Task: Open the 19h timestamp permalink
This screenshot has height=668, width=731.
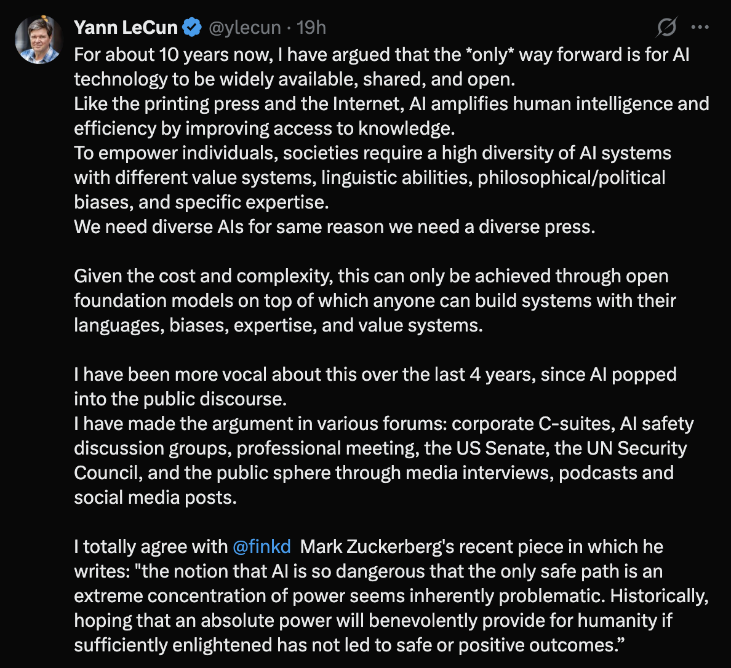Action: click(311, 28)
